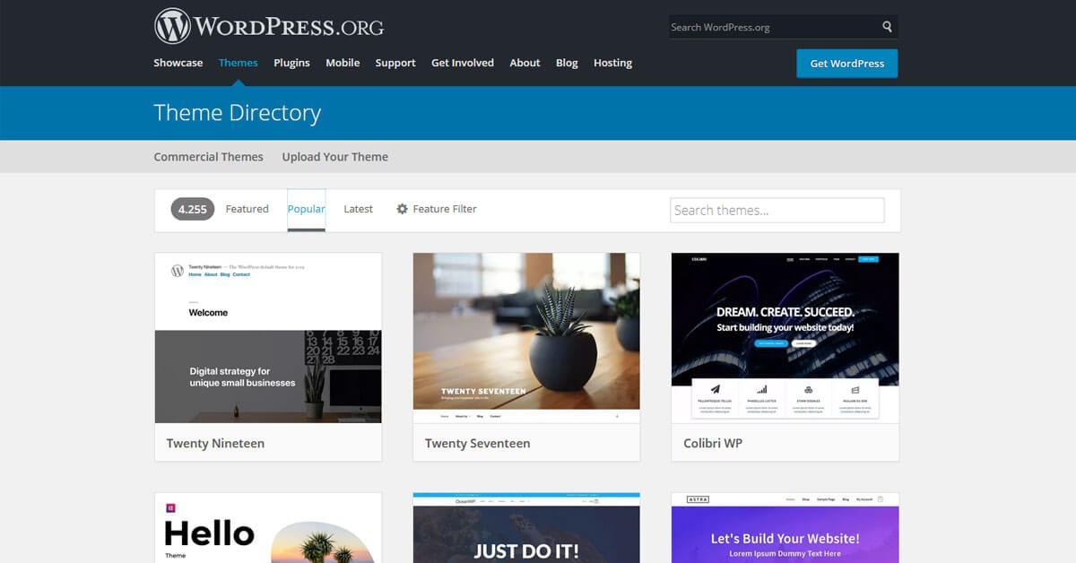Open the Hello theme preview
1076x563 pixels.
tap(268, 528)
